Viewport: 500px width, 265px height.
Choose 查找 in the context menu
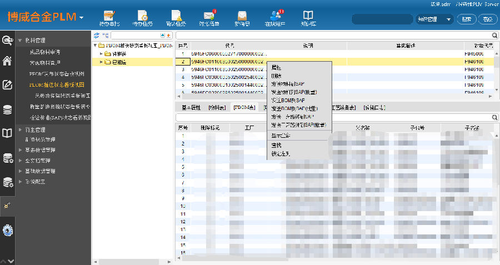[x=276, y=145]
